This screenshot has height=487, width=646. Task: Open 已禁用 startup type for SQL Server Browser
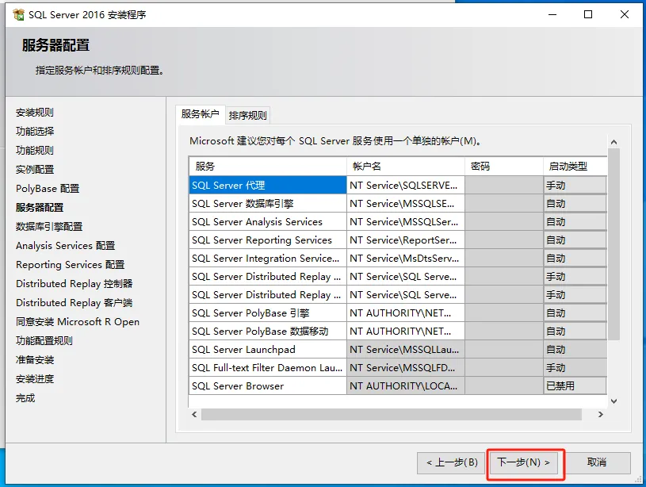575,386
